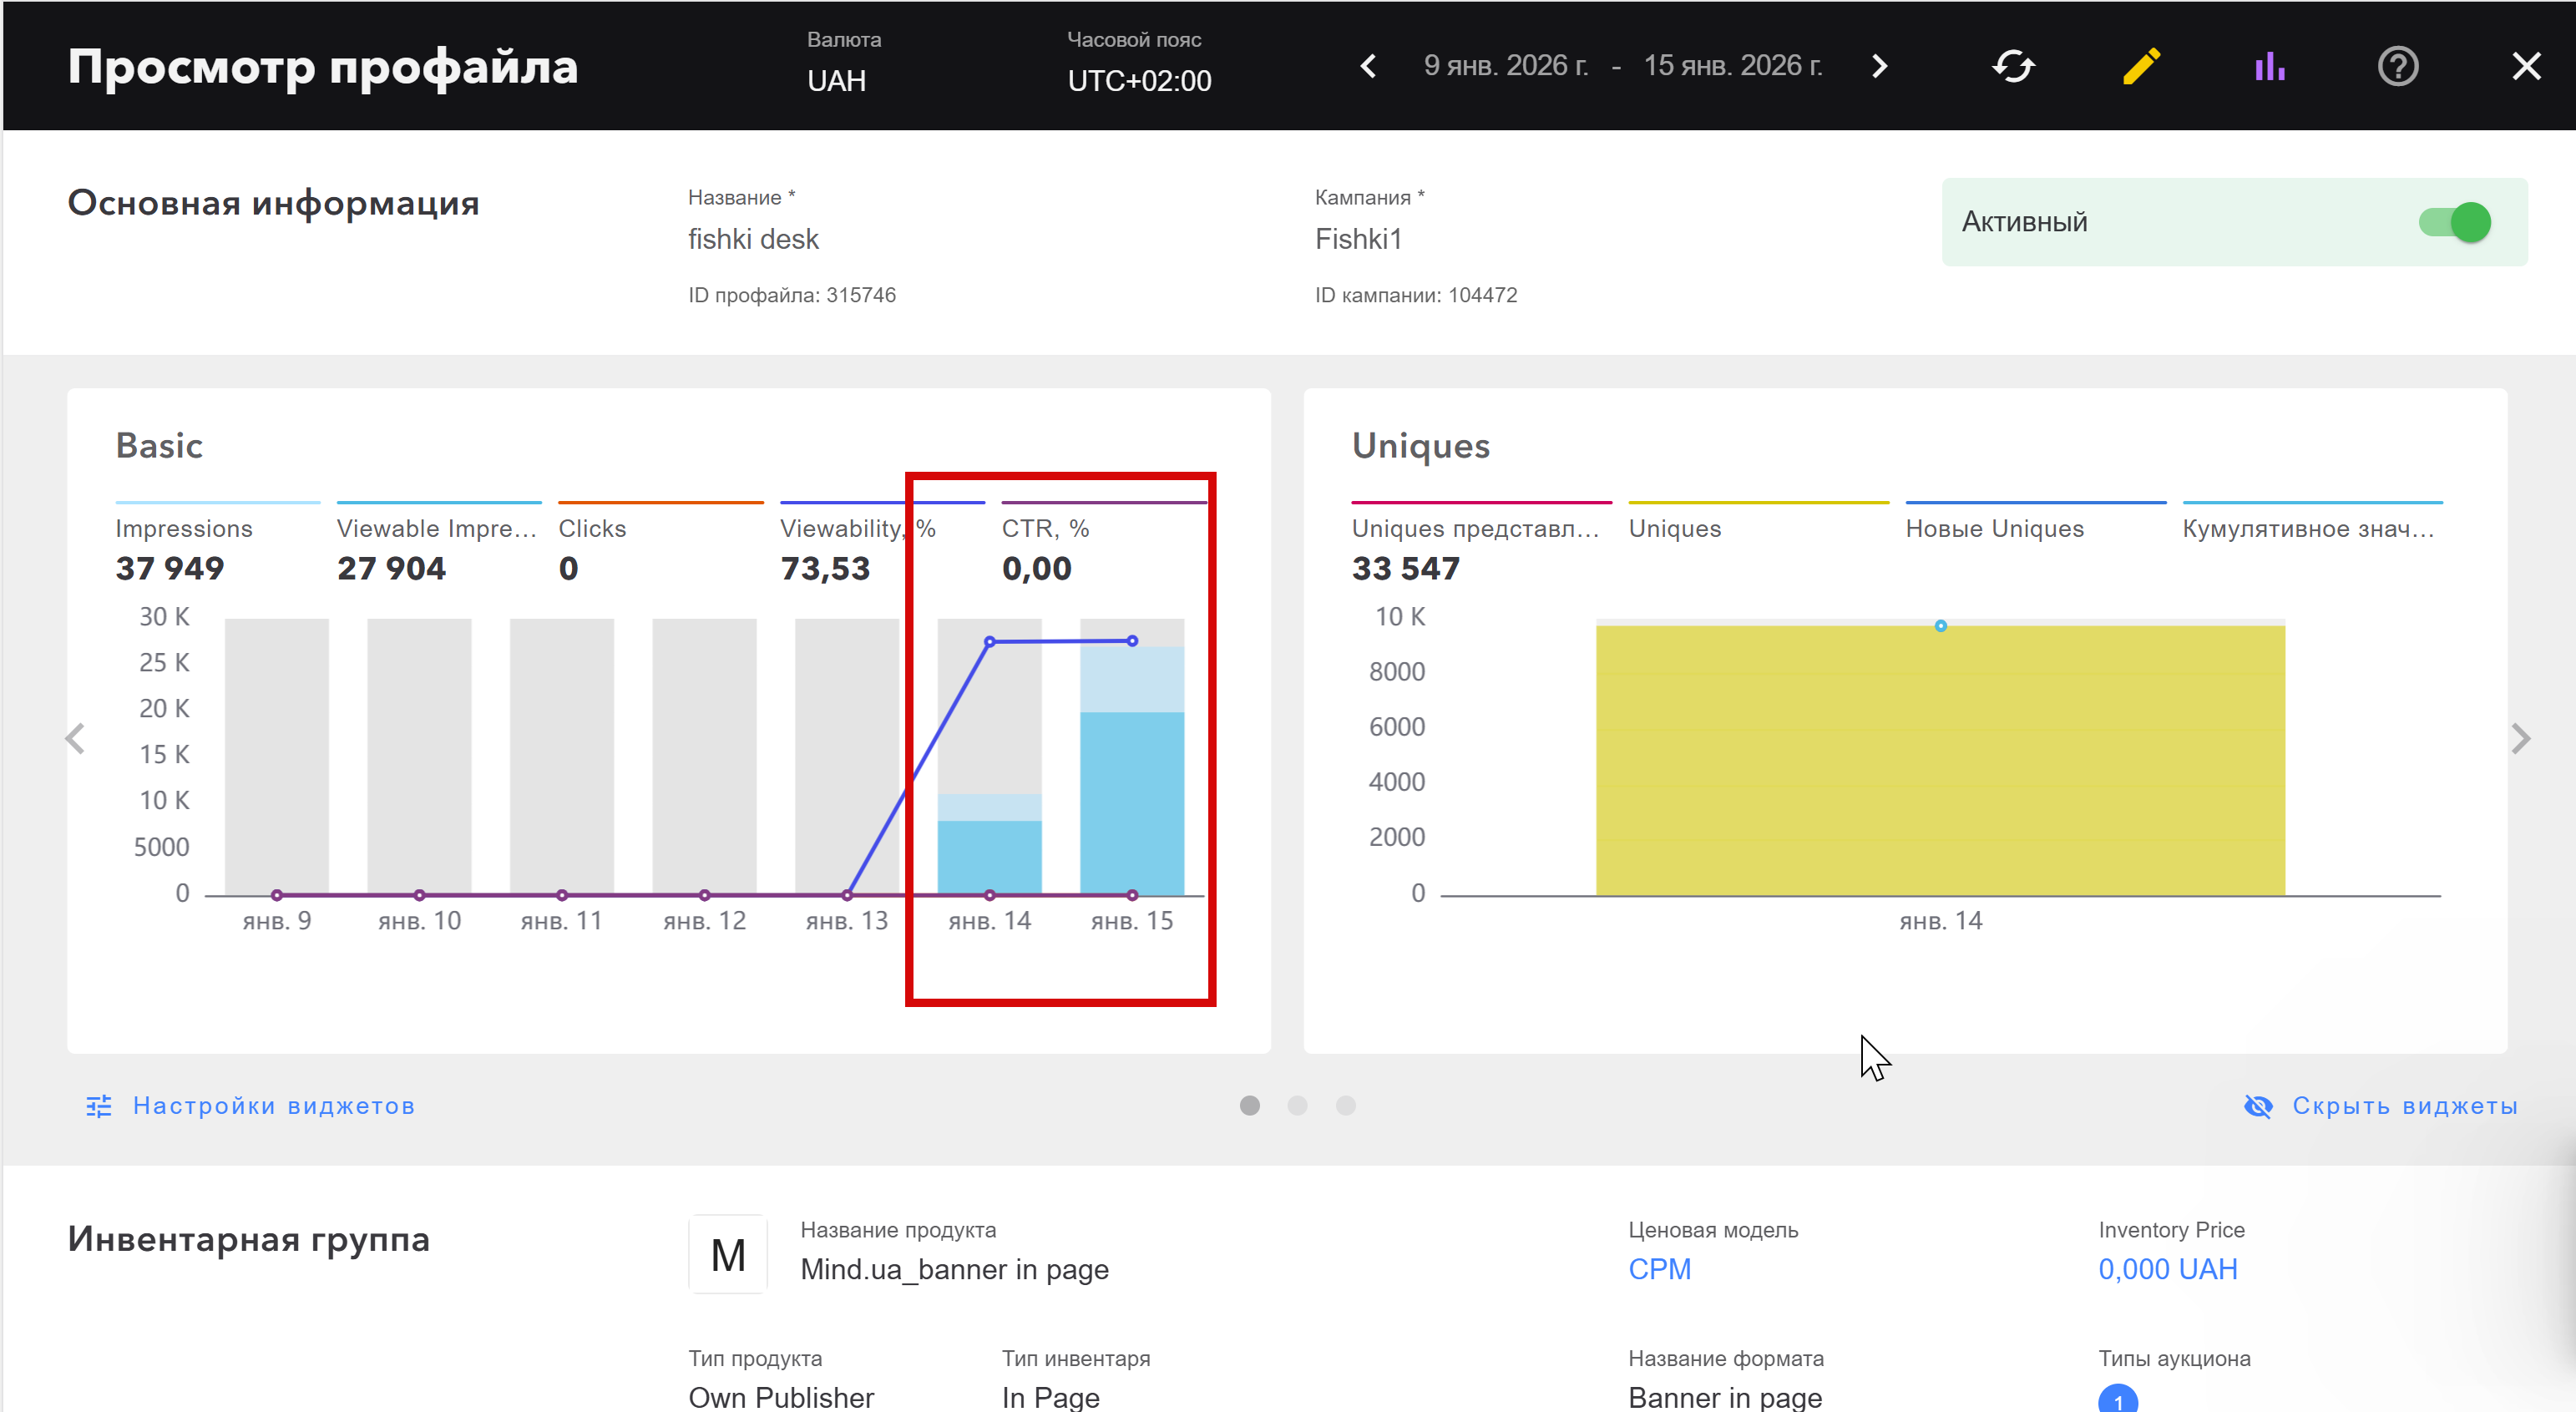The image size is (2576, 1412).
Task: Open profile editing with pencil icon
Action: click(x=2141, y=66)
